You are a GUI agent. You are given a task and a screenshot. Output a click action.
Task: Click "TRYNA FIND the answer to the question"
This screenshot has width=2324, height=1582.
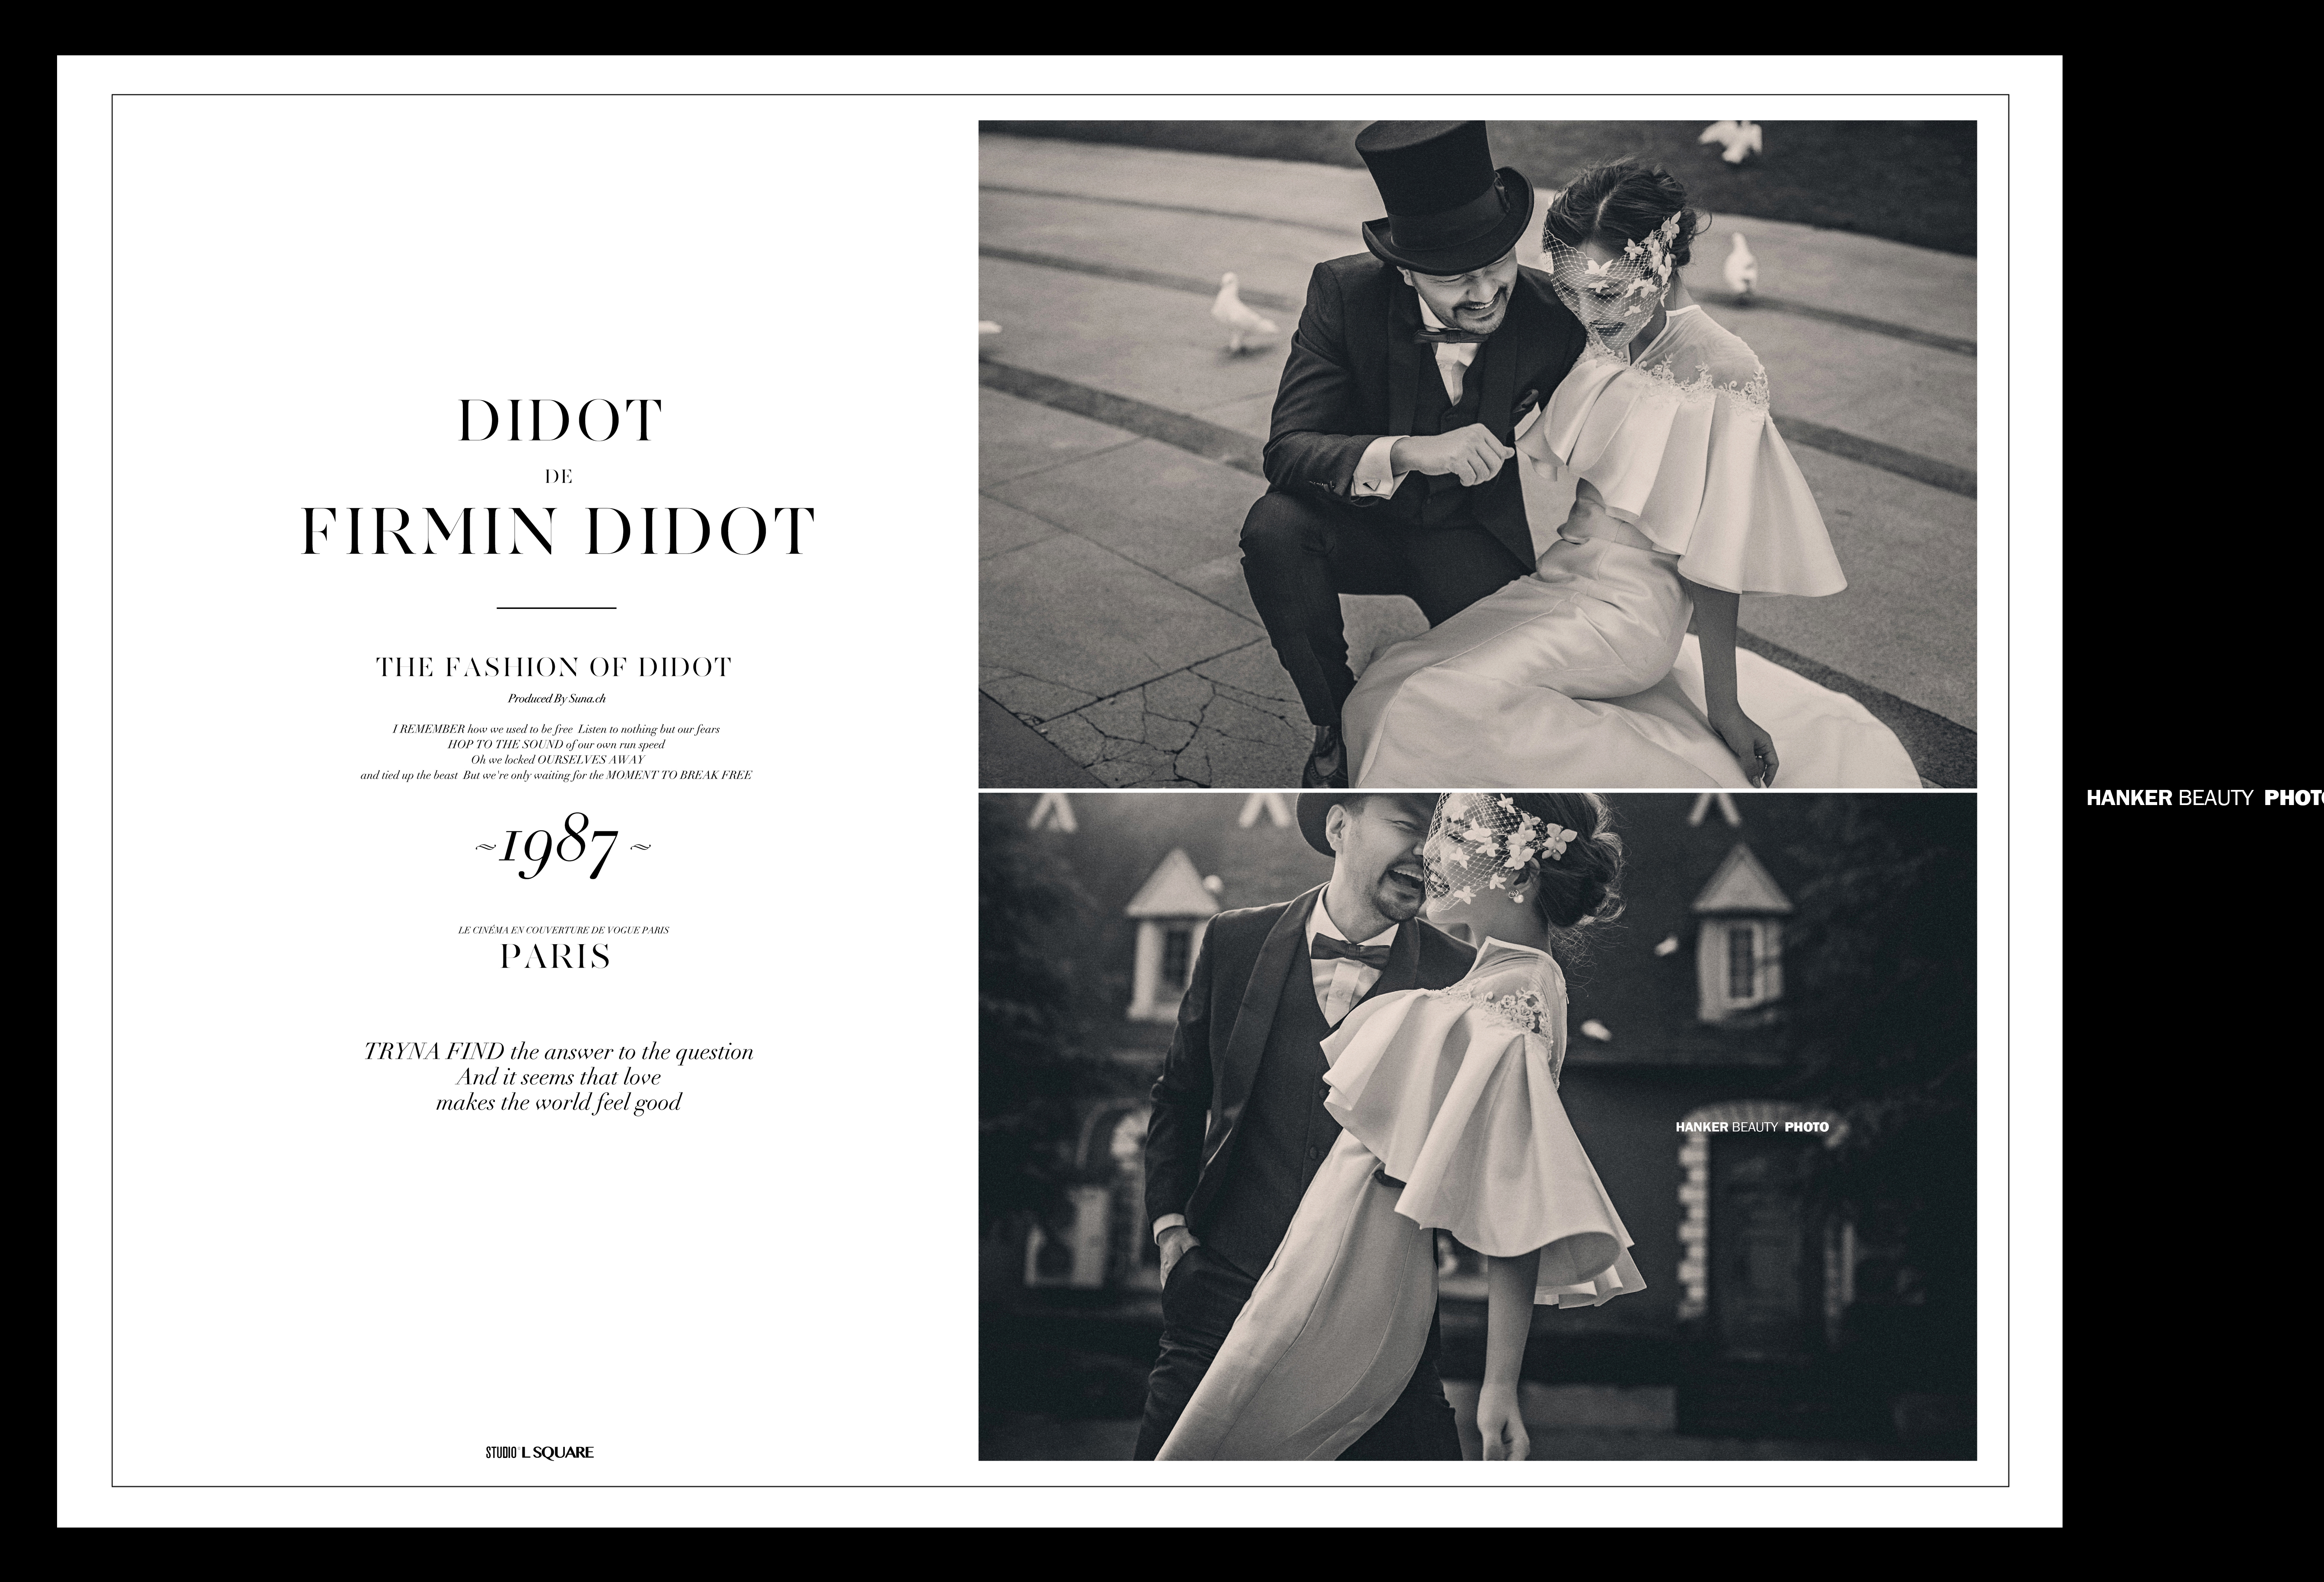[559, 1052]
